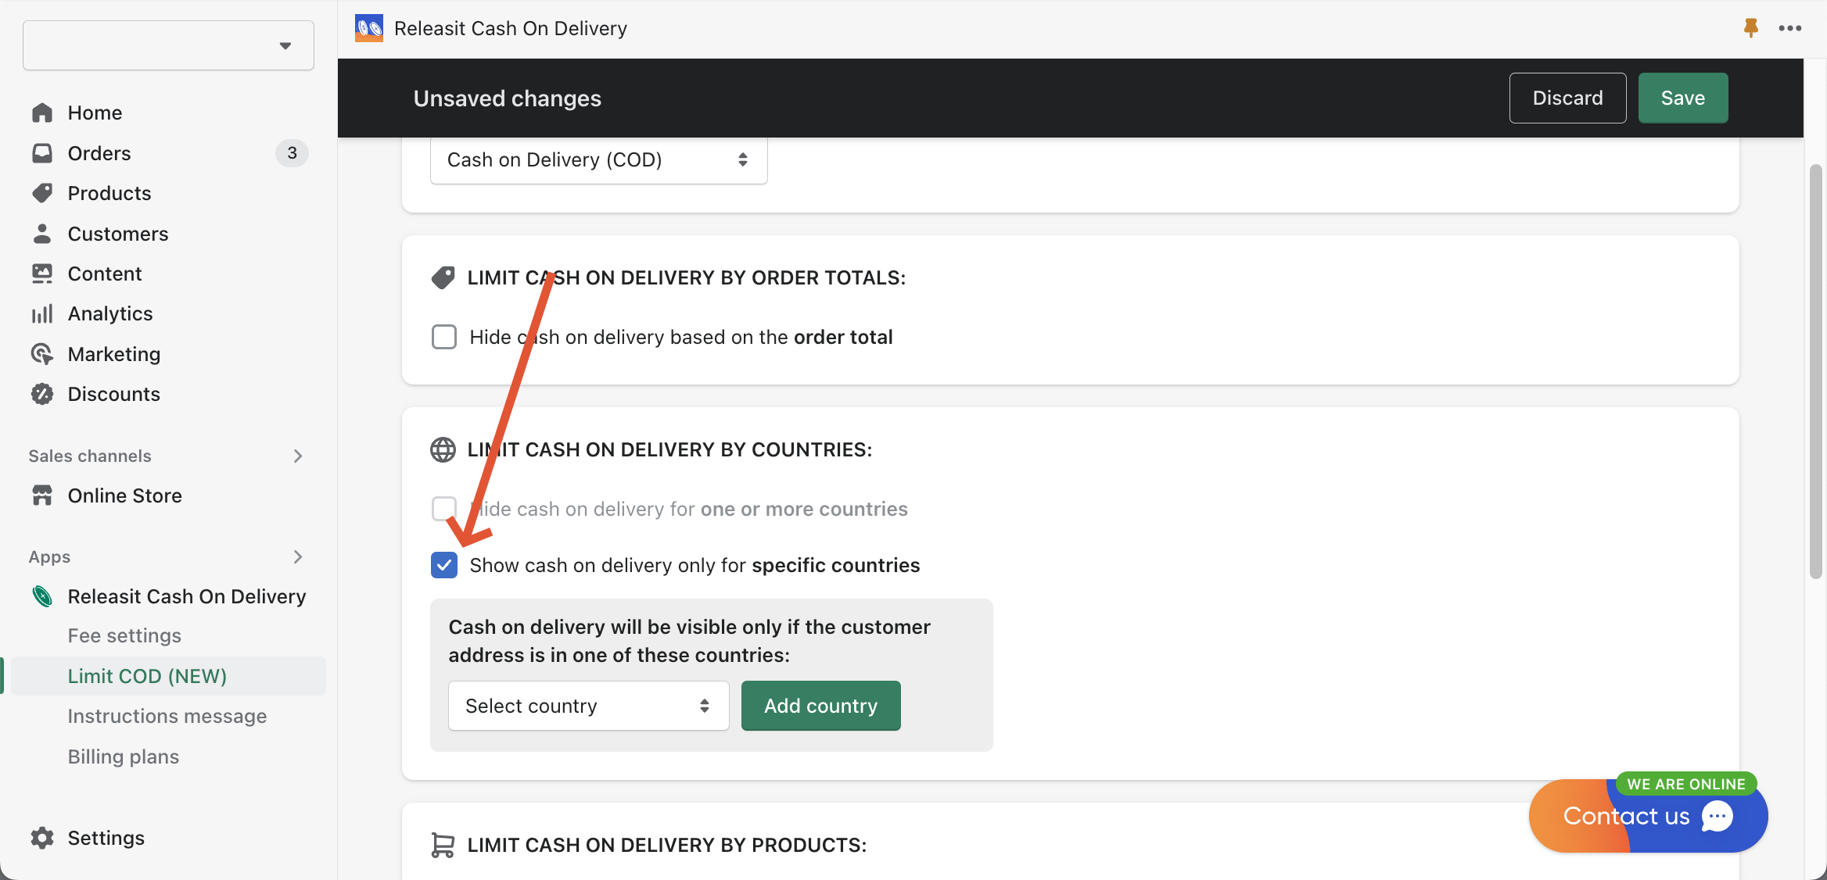
Task: Open the three-dot overflow menu
Action: click(x=1791, y=27)
